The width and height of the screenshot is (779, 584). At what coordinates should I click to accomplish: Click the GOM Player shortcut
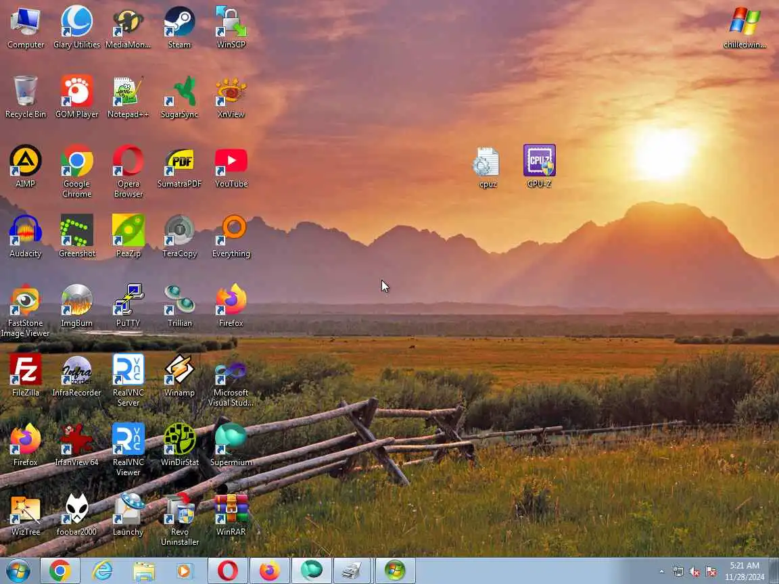tap(76, 97)
